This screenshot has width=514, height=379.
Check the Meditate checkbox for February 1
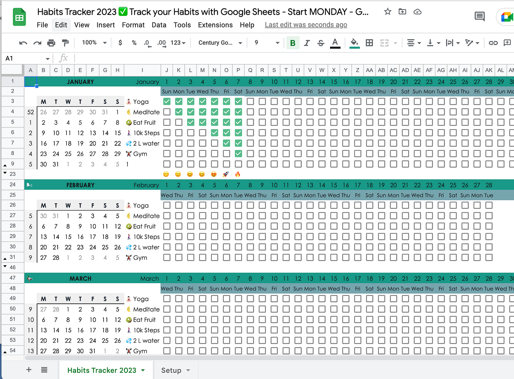tap(167, 216)
